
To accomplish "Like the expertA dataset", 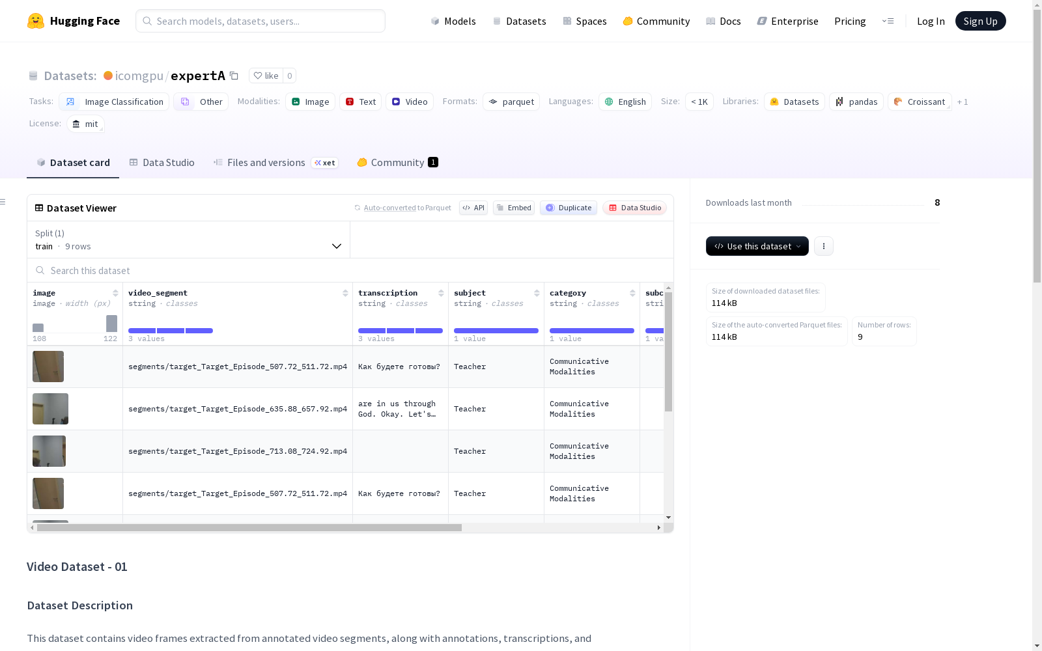I will (266, 76).
